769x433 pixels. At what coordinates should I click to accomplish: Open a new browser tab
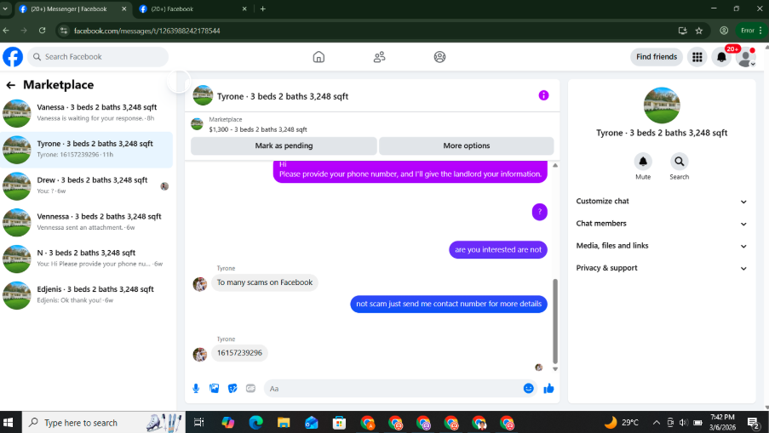point(263,9)
